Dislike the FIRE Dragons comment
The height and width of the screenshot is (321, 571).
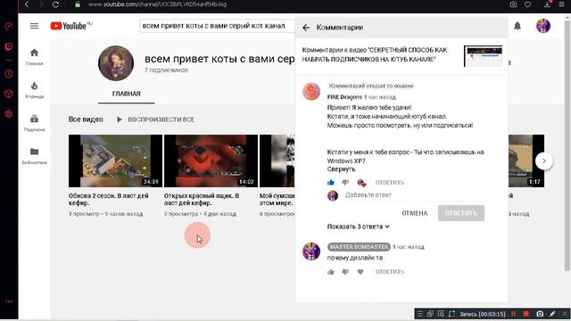click(x=345, y=182)
